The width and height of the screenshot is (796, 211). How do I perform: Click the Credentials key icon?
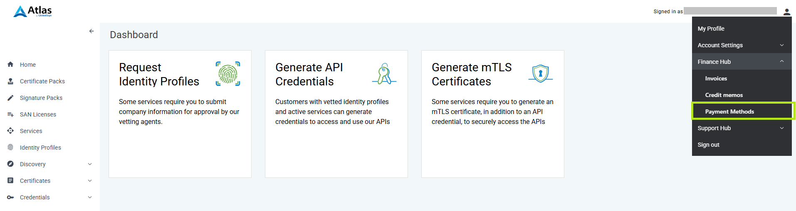[10, 197]
